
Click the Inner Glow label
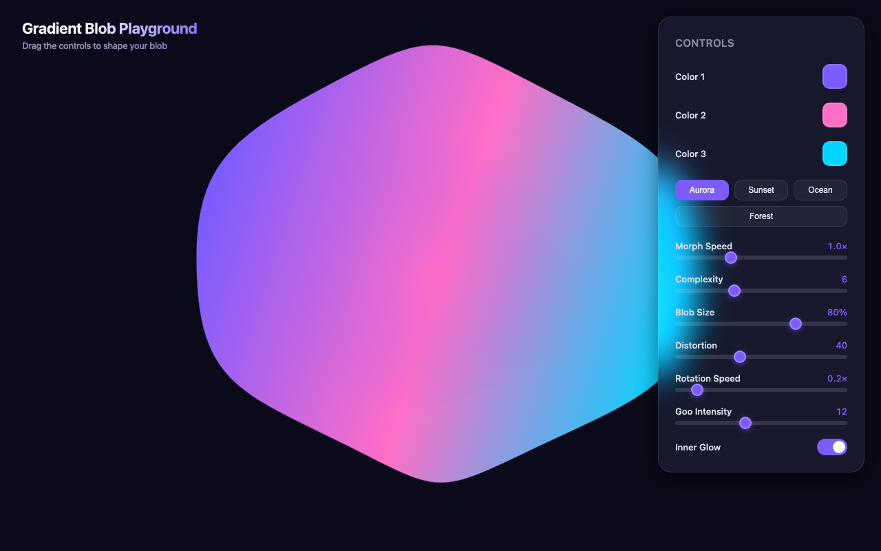[698, 447]
